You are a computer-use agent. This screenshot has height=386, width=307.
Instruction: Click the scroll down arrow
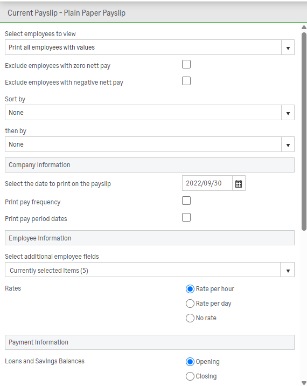[x=304, y=383]
